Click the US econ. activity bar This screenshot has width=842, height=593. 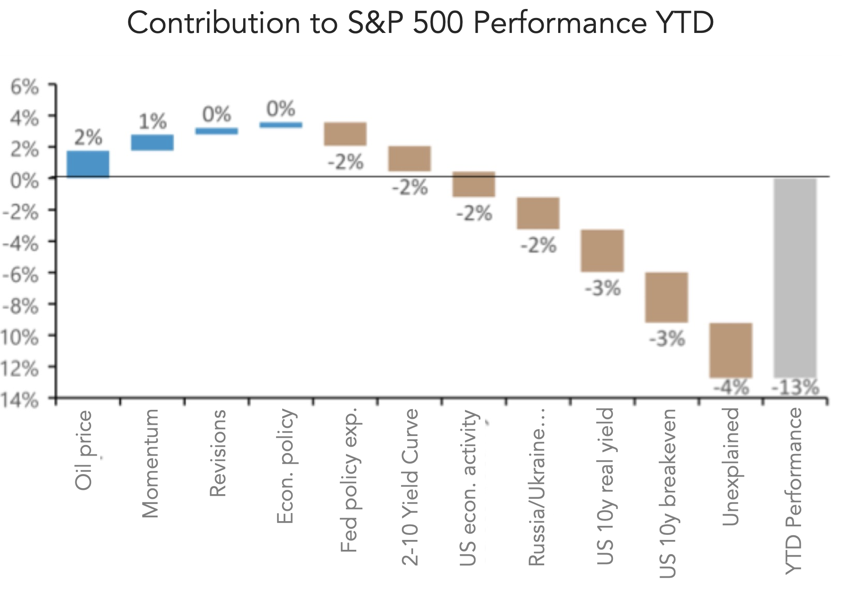[474, 184]
